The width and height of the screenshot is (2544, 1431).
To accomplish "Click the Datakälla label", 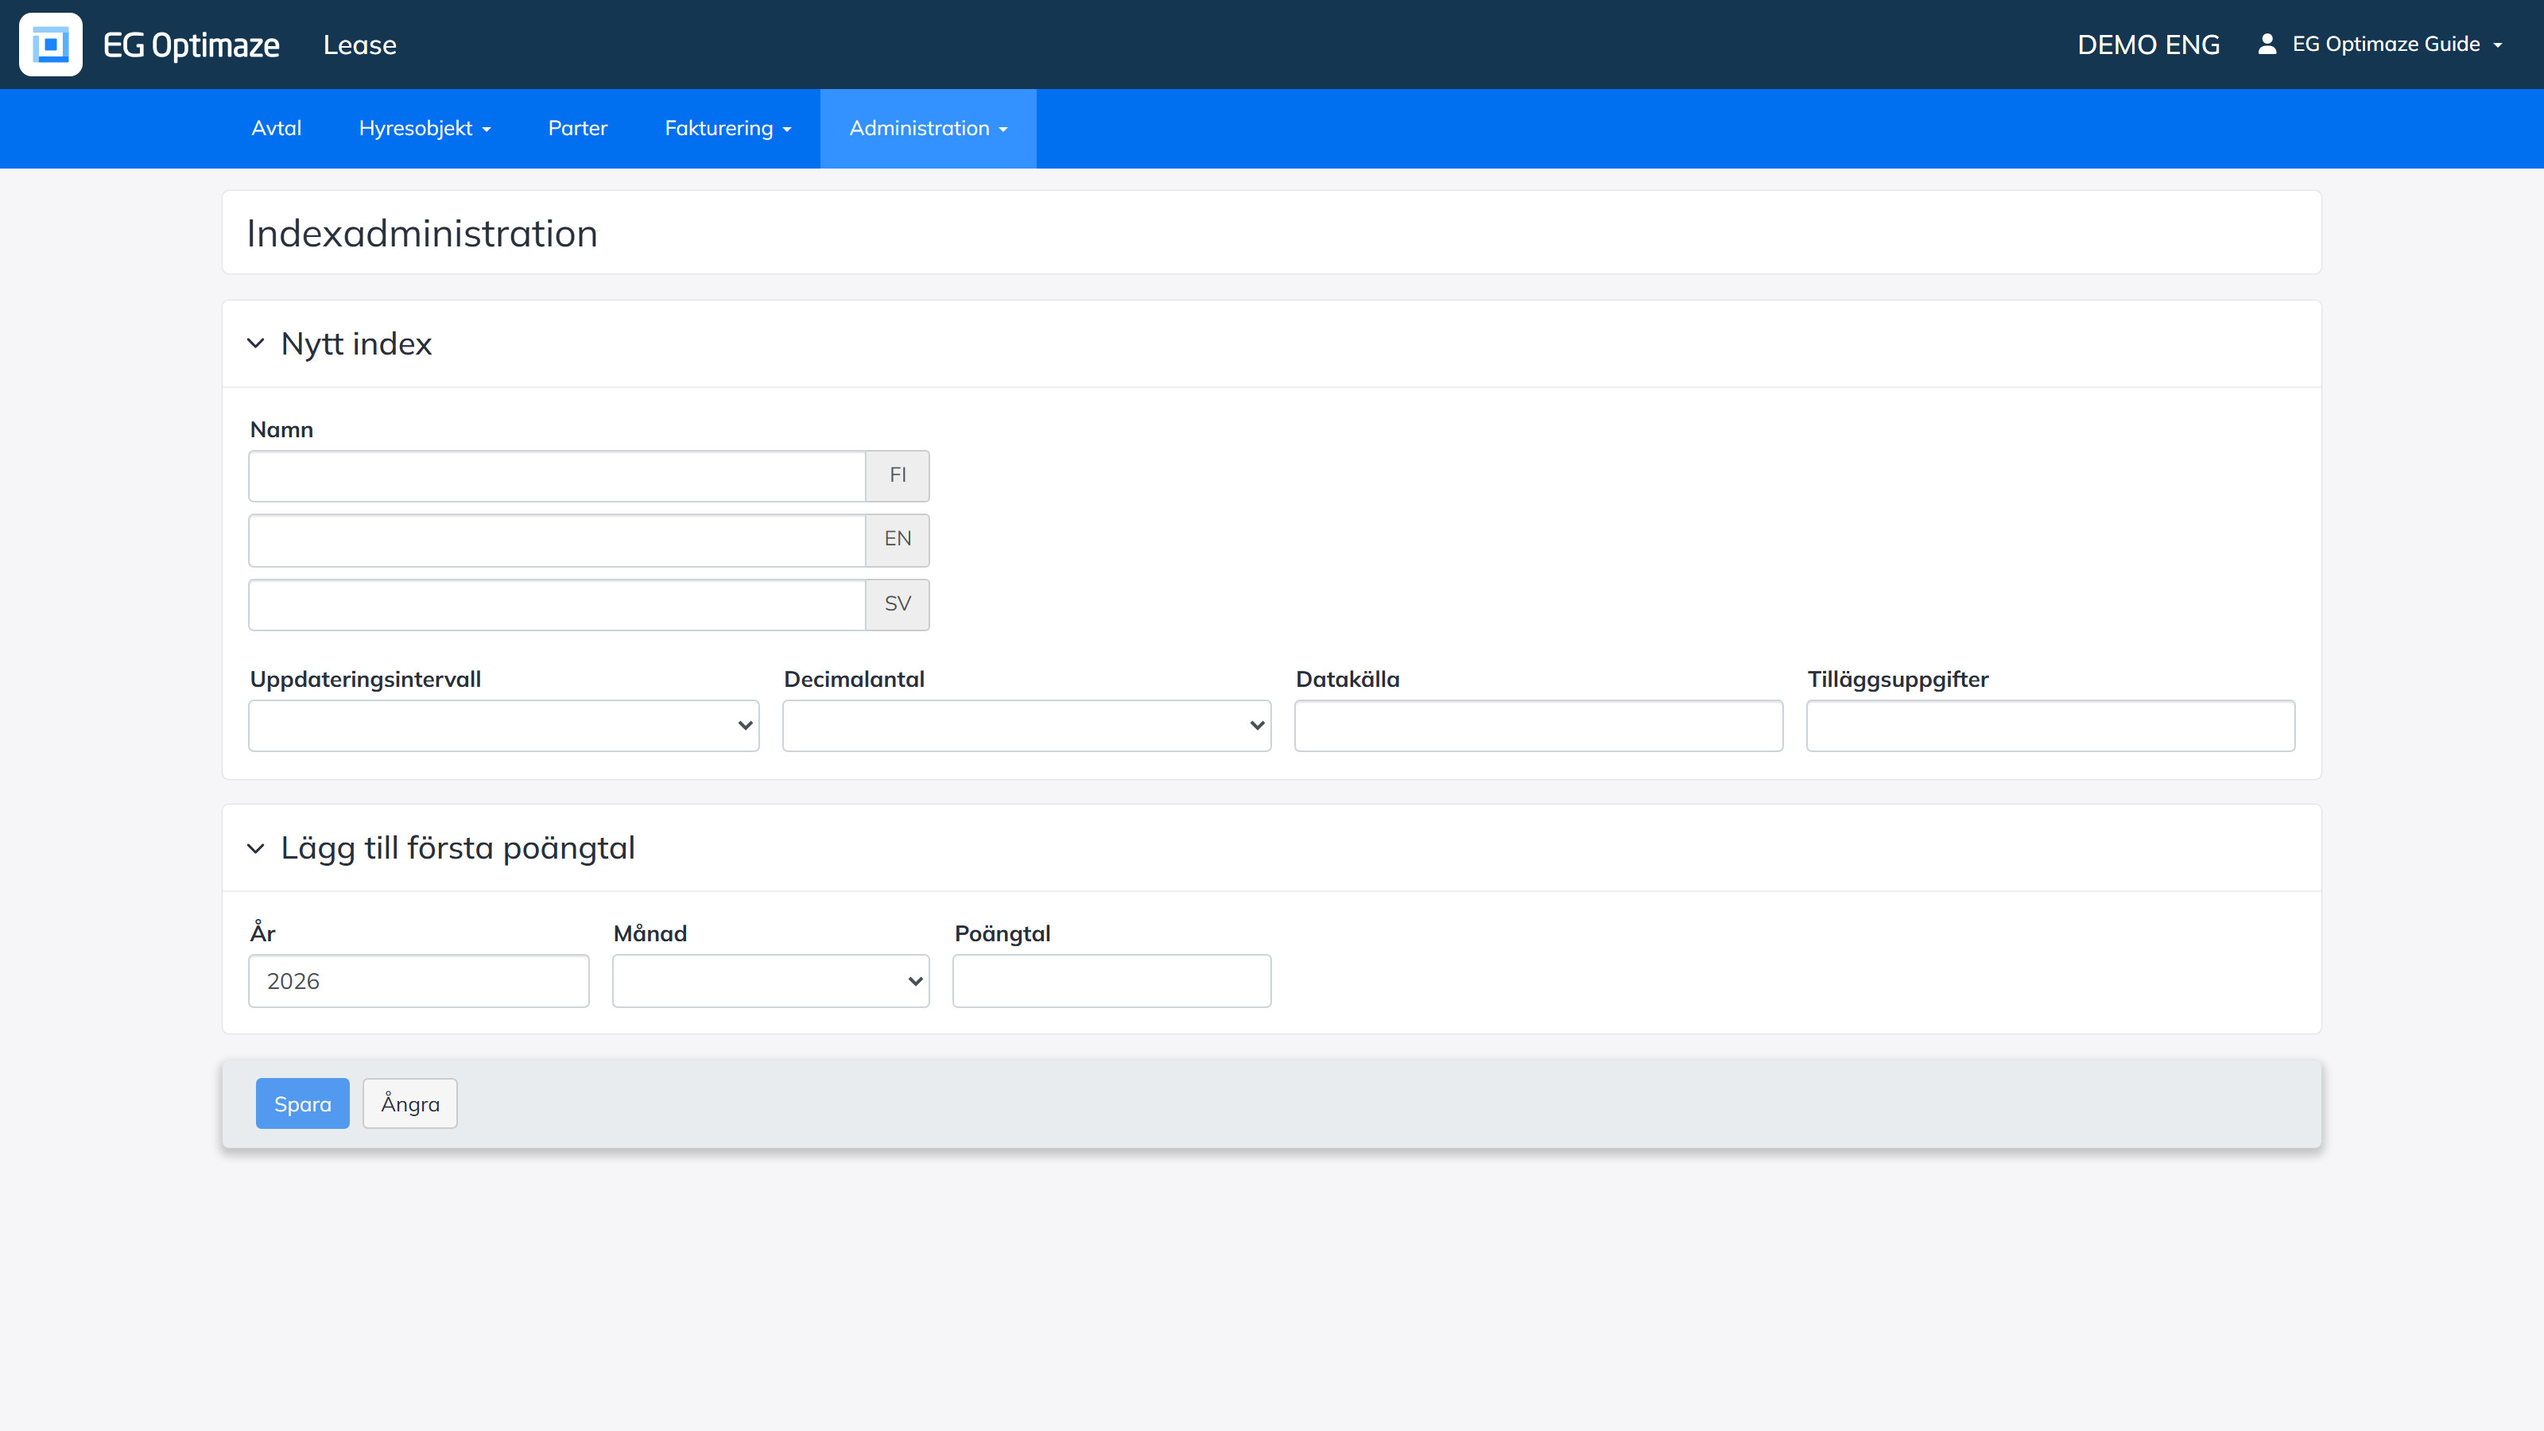I will 1347,680.
